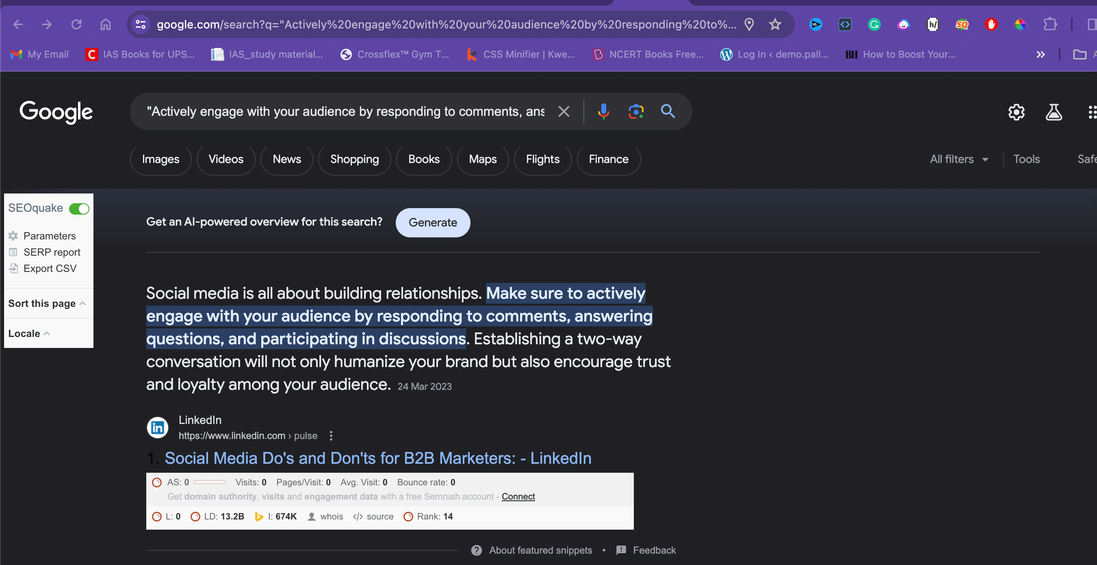Screen dimensions: 1097x565
Task: Click the source code icon in SEOquake bar
Action: (x=358, y=516)
